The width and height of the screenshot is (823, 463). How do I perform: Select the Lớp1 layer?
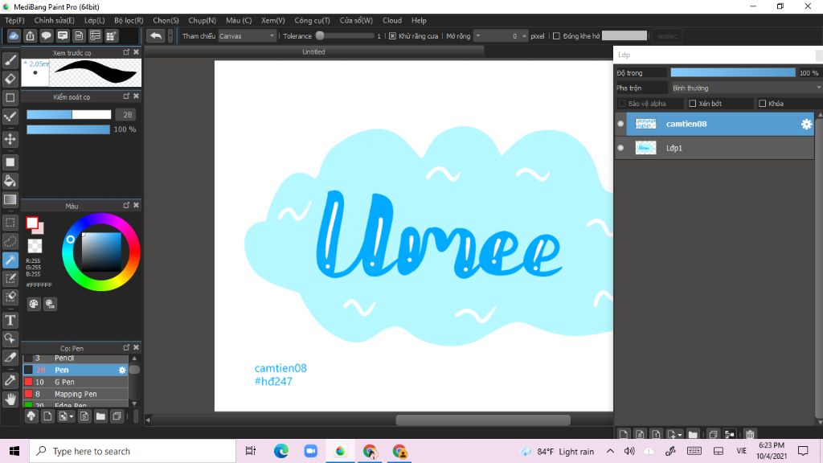click(714, 148)
